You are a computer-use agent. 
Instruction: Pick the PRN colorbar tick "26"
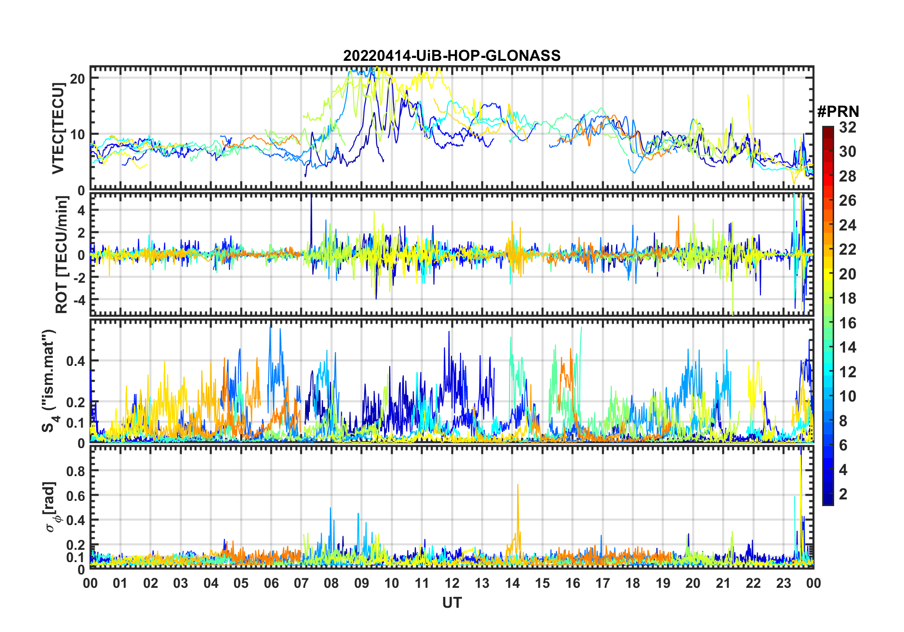pyautogui.click(x=847, y=201)
